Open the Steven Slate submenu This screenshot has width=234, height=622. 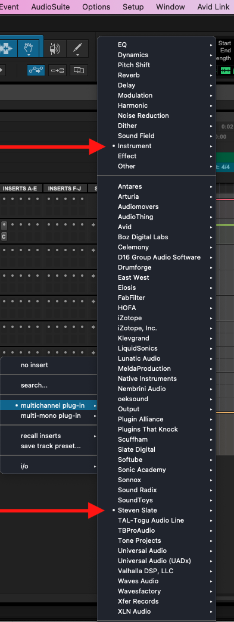pyautogui.click(x=157, y=510)
